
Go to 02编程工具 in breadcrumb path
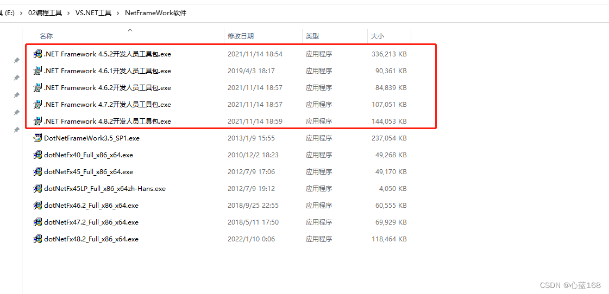(x=45, y=13)
